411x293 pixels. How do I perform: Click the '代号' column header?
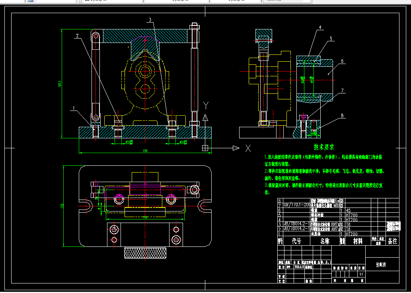297,241
